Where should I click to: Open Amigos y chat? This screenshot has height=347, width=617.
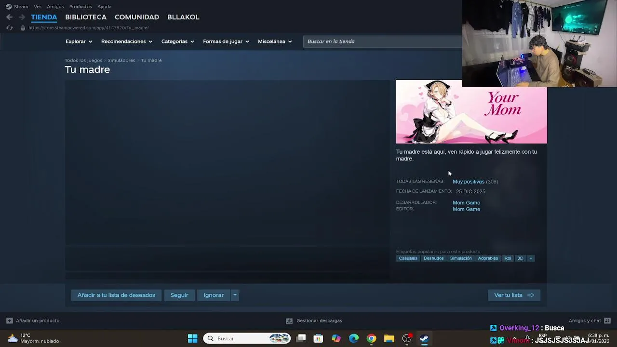point(590,320)
